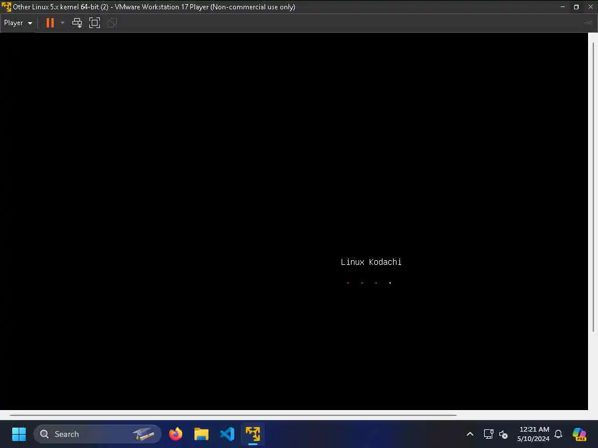
Task: Click the horizontal scrollbar of the VM view
Action: coord(233,415)
